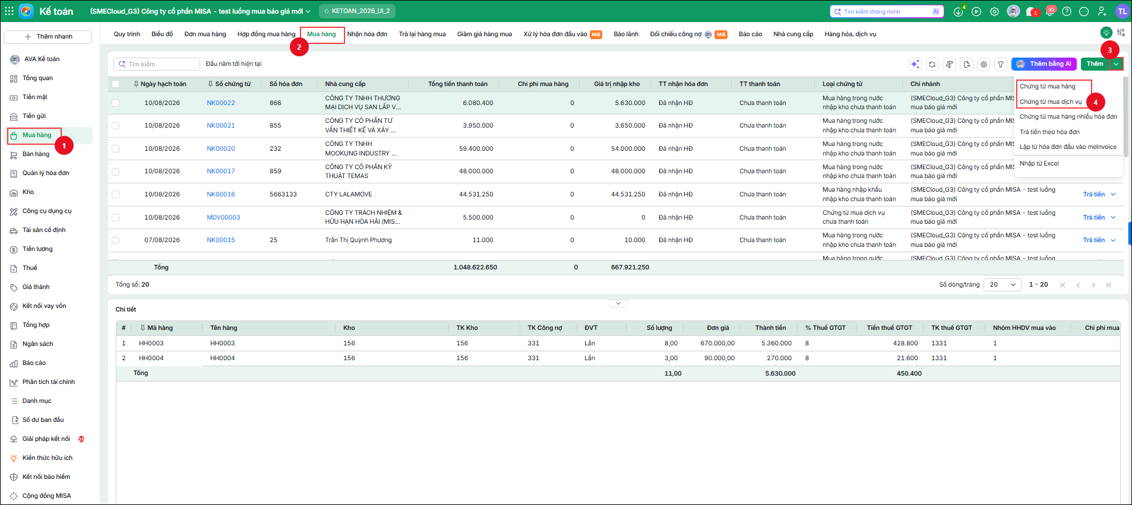Open the app grid launcher icon
Viewport: 1132px width, 505px height.
(x=9, y=11)
